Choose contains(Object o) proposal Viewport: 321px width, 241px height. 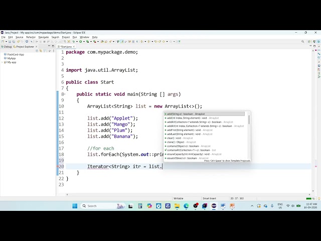(x=205, y=146)
